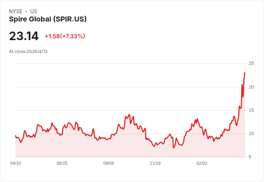
Task: Click the +1.58(+7.33%) price change
Action: (65, 36)
